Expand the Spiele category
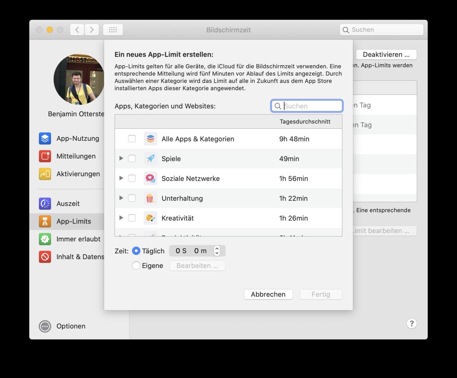 click(x=121, y=158)
